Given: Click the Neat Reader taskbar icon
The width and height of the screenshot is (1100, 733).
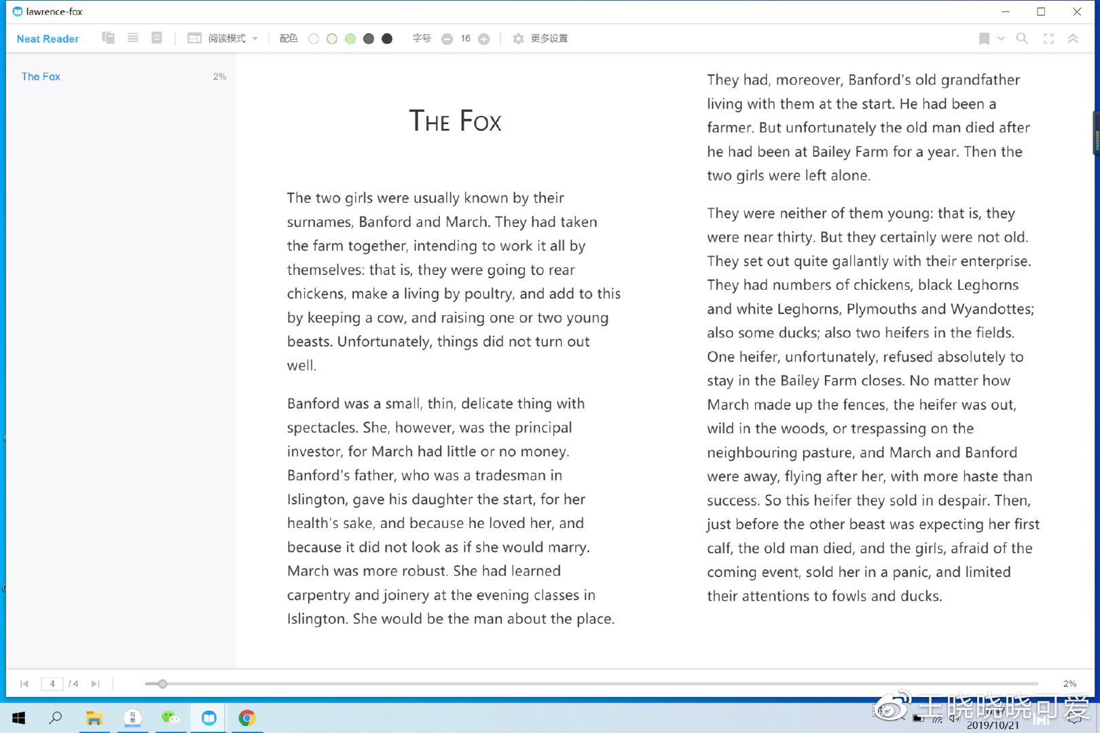Looking at the screenshot, I should click(x=209, y=717).
